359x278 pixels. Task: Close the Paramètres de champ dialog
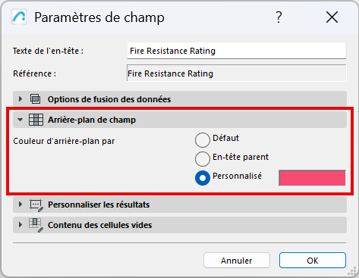click(332, 17)
